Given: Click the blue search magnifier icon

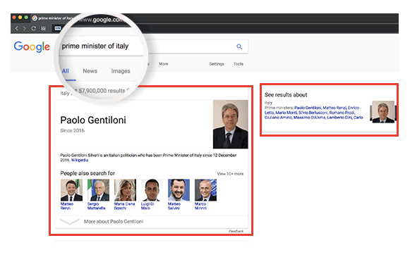Looking at the screenshot, I should click(239, 46).
